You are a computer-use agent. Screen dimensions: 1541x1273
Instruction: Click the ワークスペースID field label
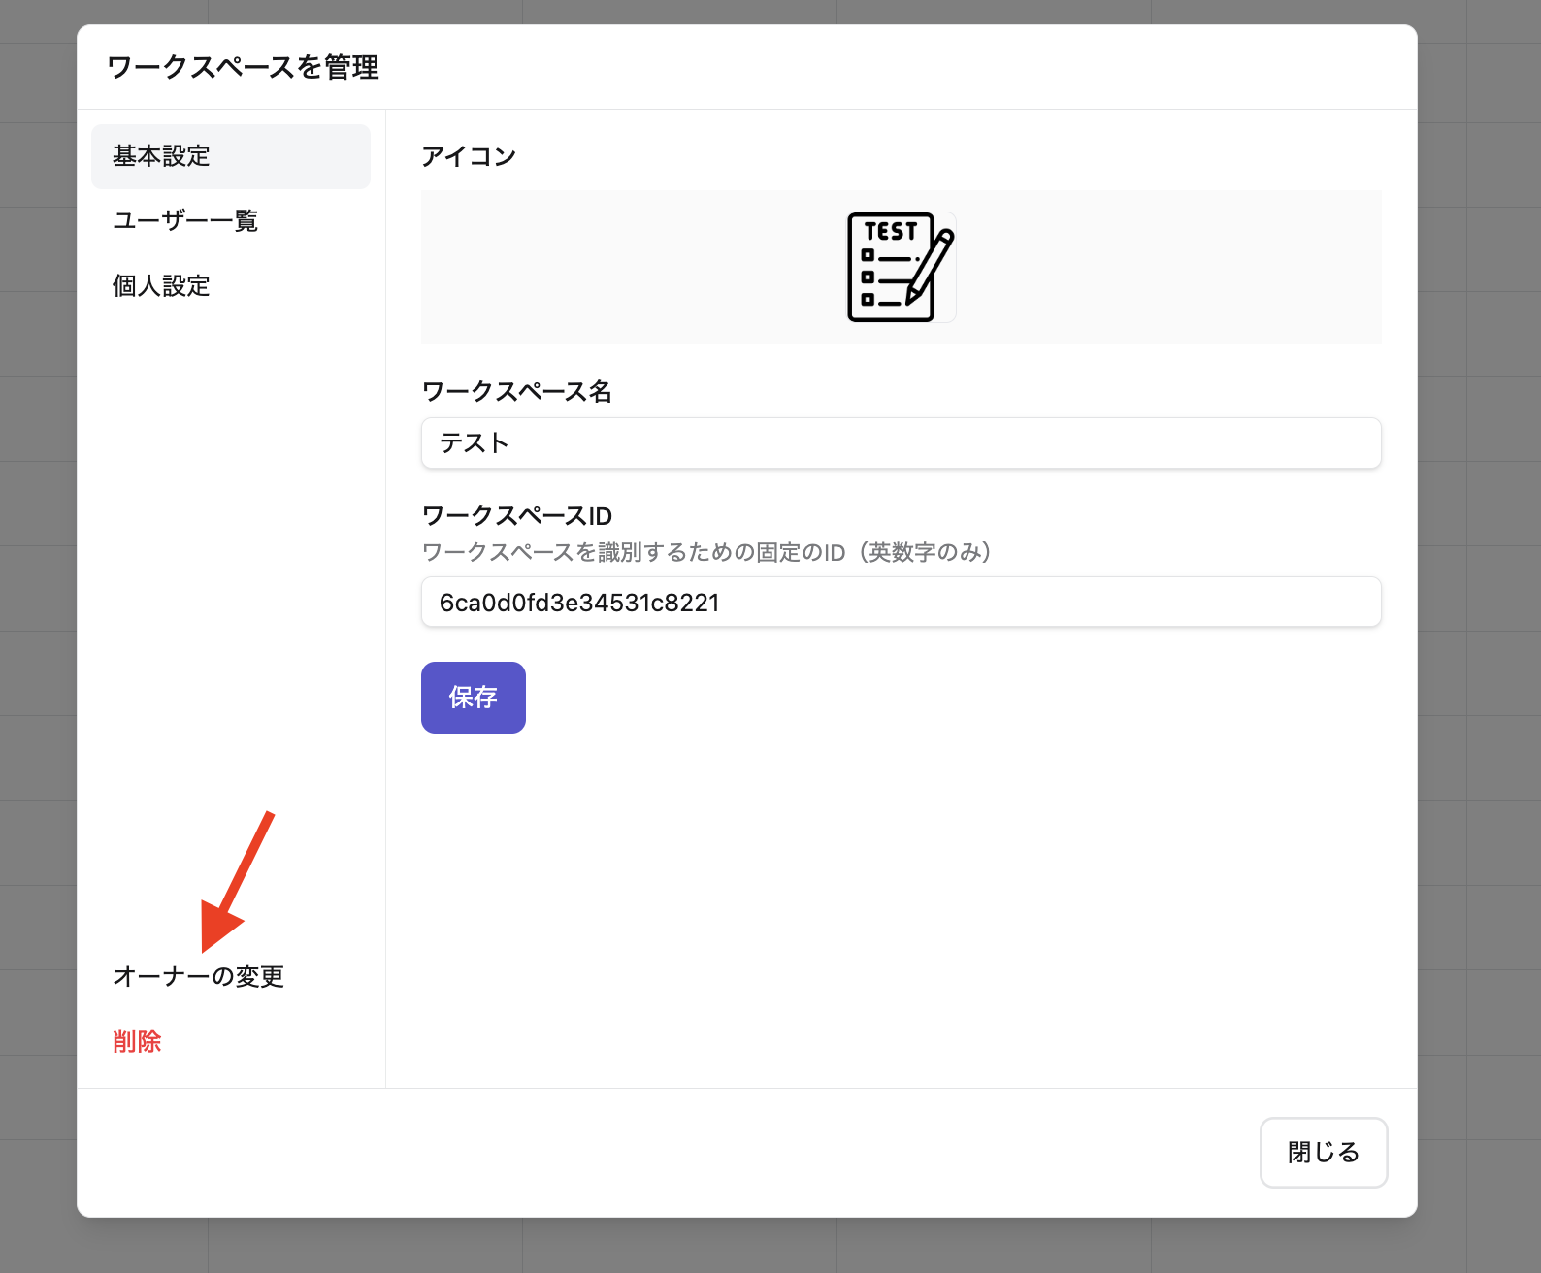pyautogui.click(x=517, y=515)
